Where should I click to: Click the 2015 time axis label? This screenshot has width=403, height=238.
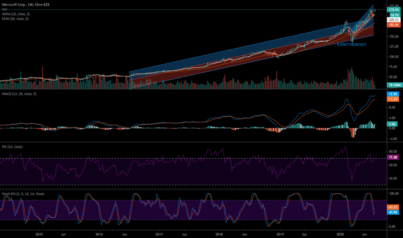coord(39,235)
